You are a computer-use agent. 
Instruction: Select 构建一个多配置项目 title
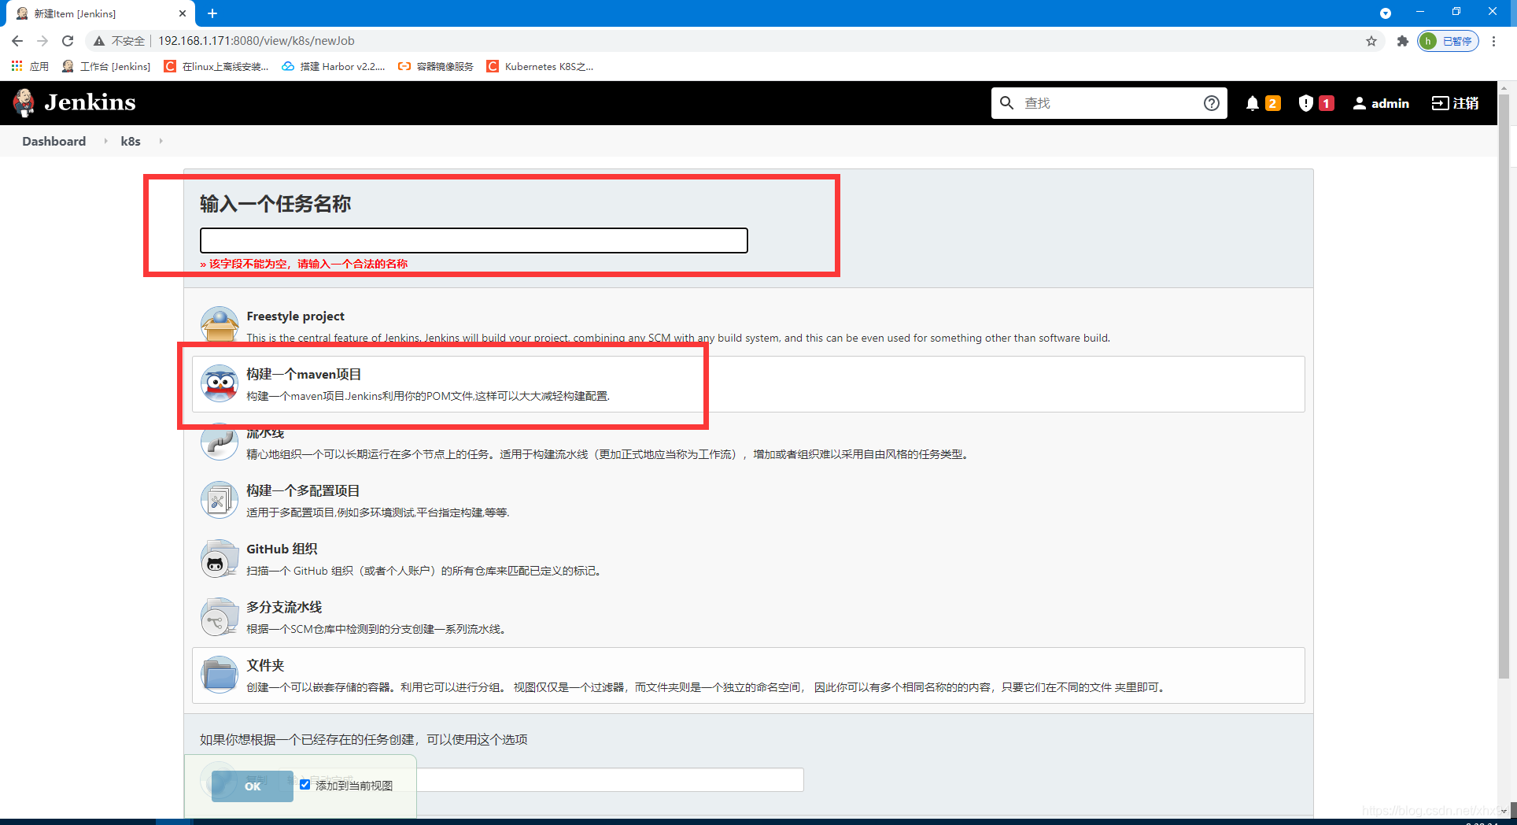coord(303,490)
